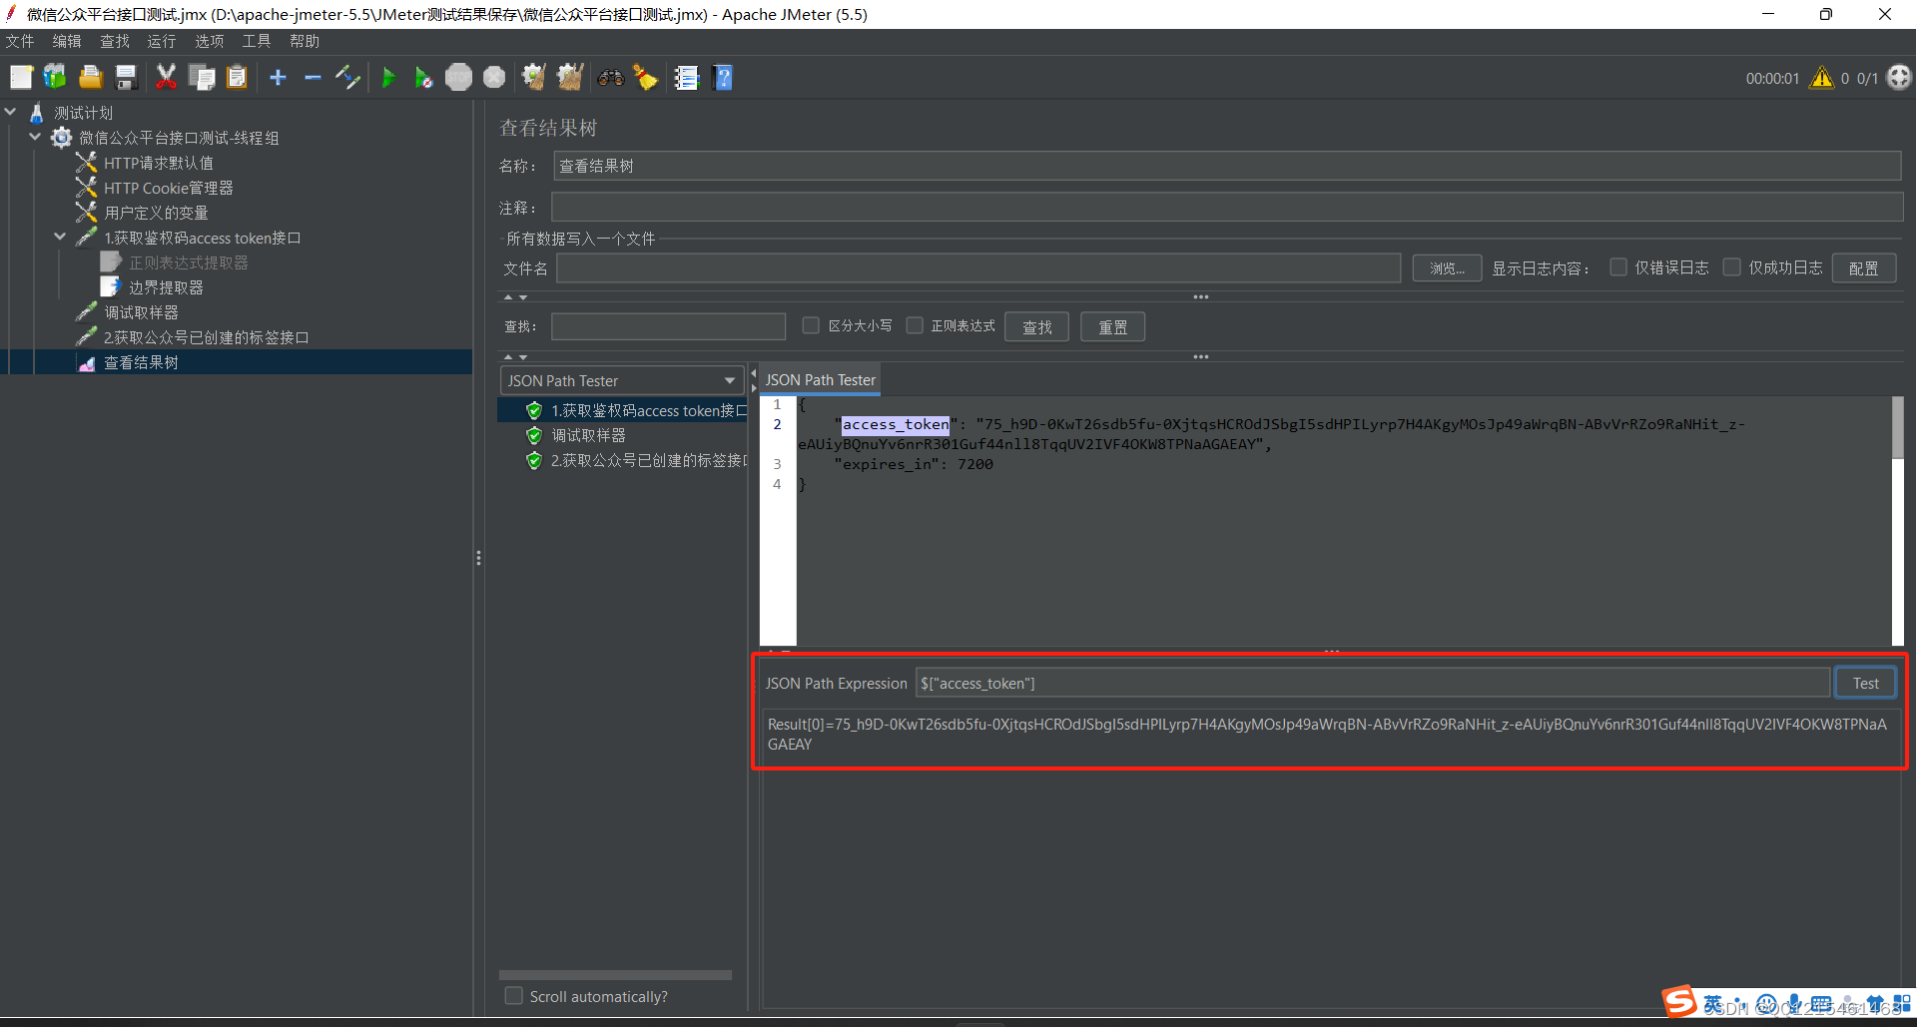This screenshot has height=1027, width=1917.
Task: Click the response panel vertical scrollbar
Action: pos(1897,521)
